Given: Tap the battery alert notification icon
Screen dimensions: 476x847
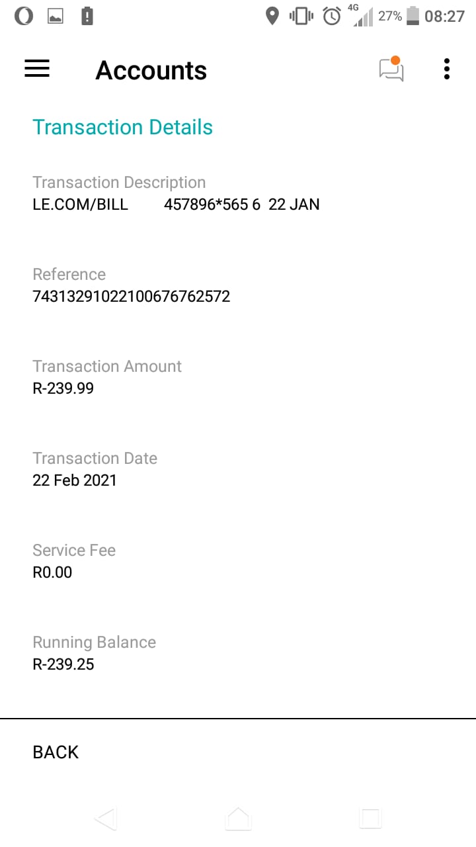Looking at the screenshot, I should pyautogui.click(x=87, y=16).
